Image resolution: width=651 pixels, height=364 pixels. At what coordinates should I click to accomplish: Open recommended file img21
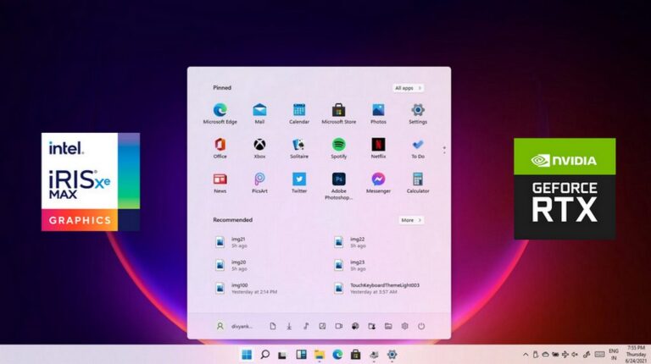coord(231,242)
